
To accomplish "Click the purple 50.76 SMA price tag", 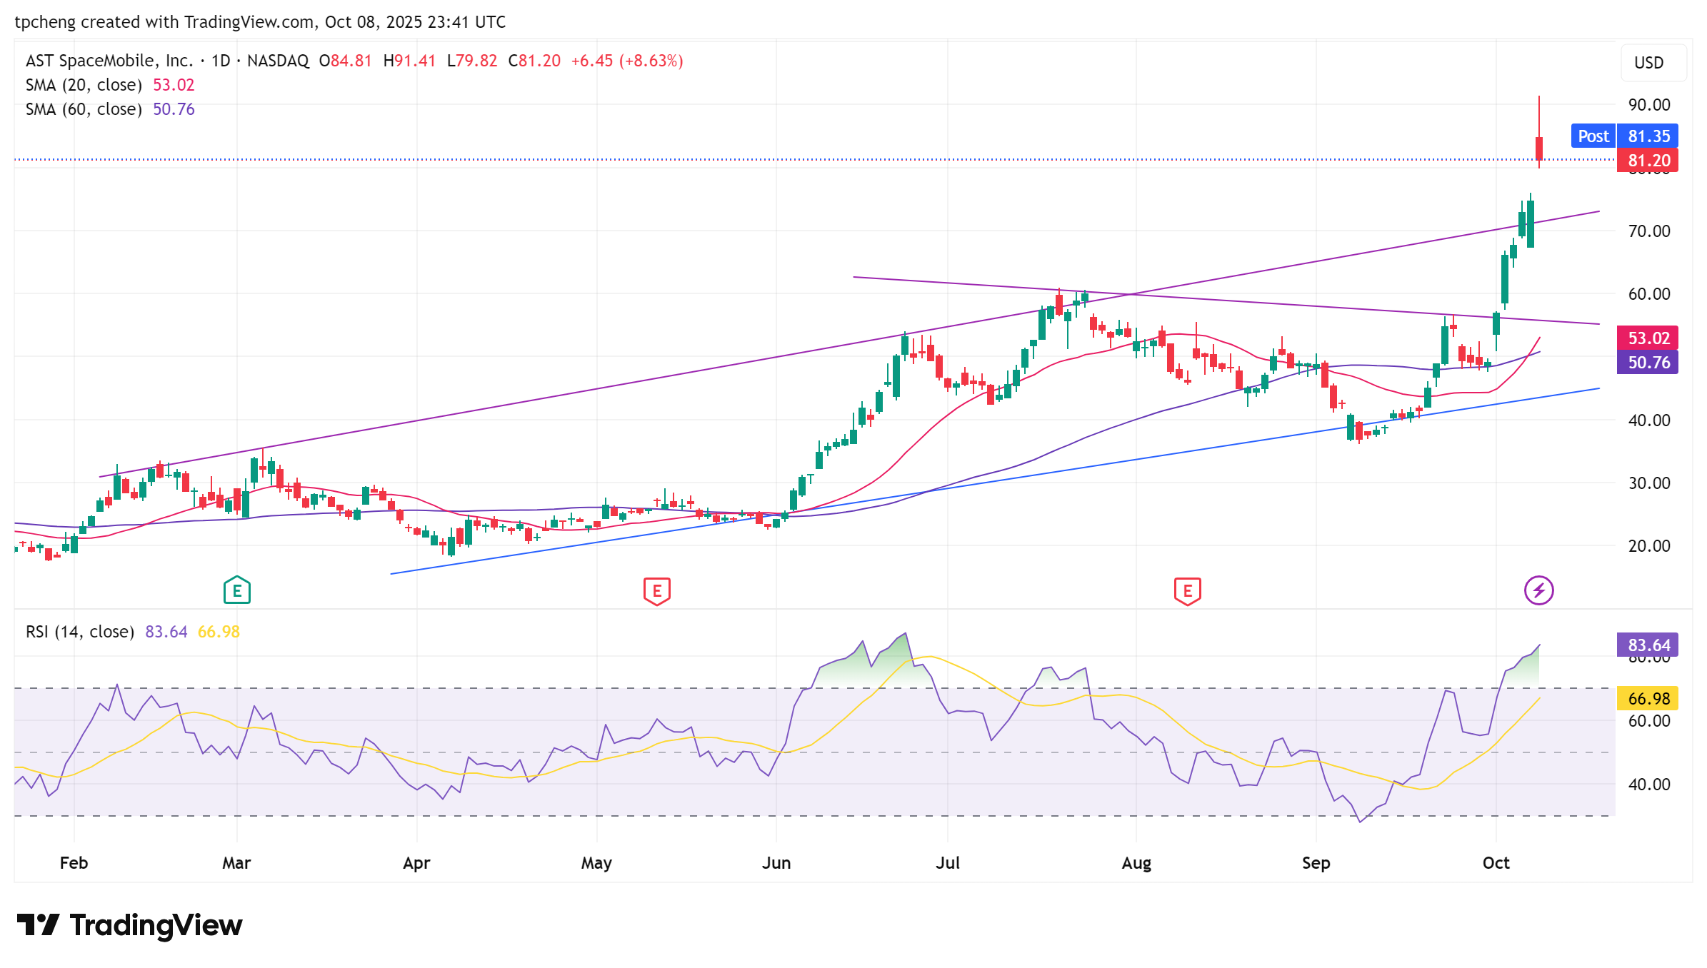I will pos(1648,362).
